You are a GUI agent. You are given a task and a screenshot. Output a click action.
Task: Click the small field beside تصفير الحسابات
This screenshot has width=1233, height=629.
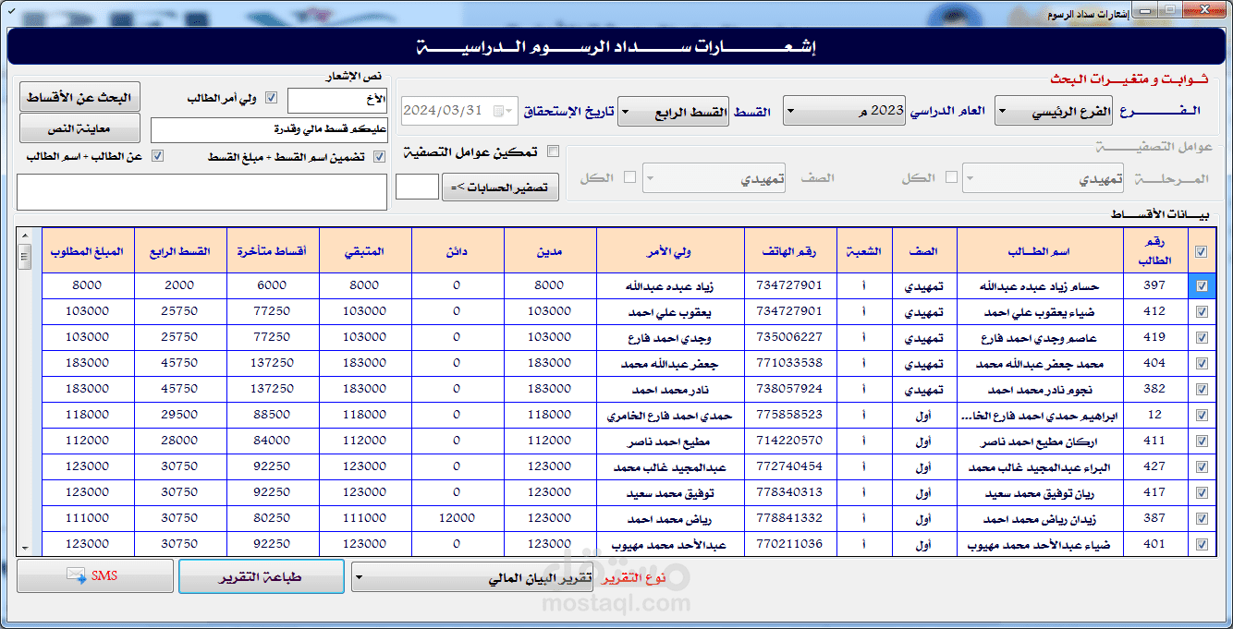[x=417, y=187]
